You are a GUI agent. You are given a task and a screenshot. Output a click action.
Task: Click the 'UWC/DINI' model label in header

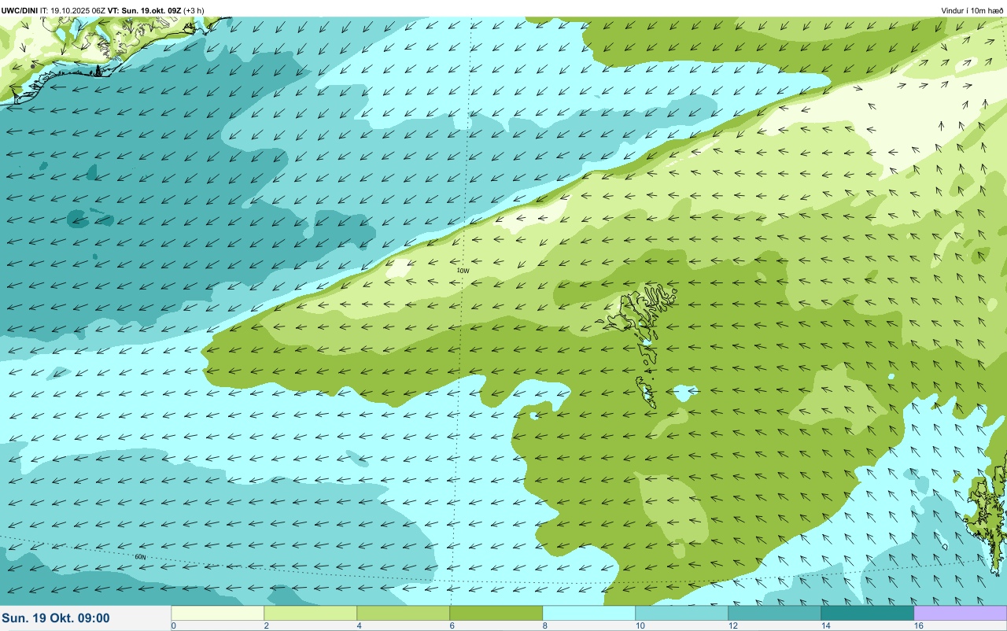(20, 10)
